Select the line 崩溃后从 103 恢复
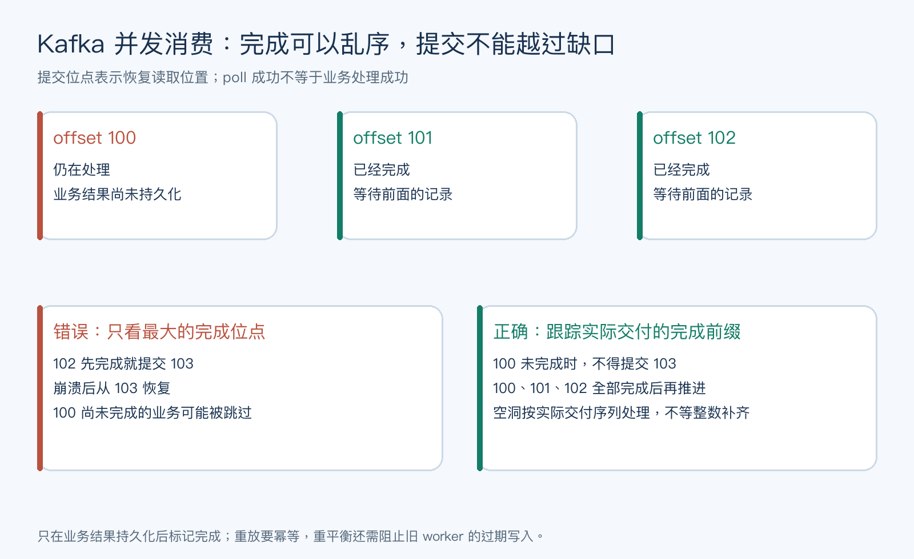The image size is (914, 559). (x=112, y=388)
